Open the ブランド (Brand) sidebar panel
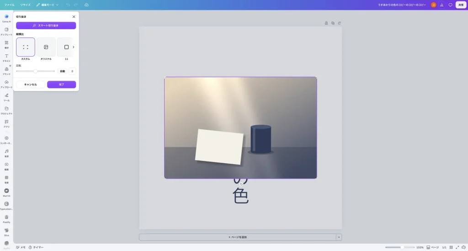The image size is (468, 251). click(x=6, y=70)
